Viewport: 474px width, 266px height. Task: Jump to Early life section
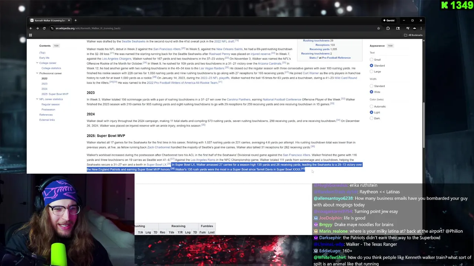(x=44, y=58)
